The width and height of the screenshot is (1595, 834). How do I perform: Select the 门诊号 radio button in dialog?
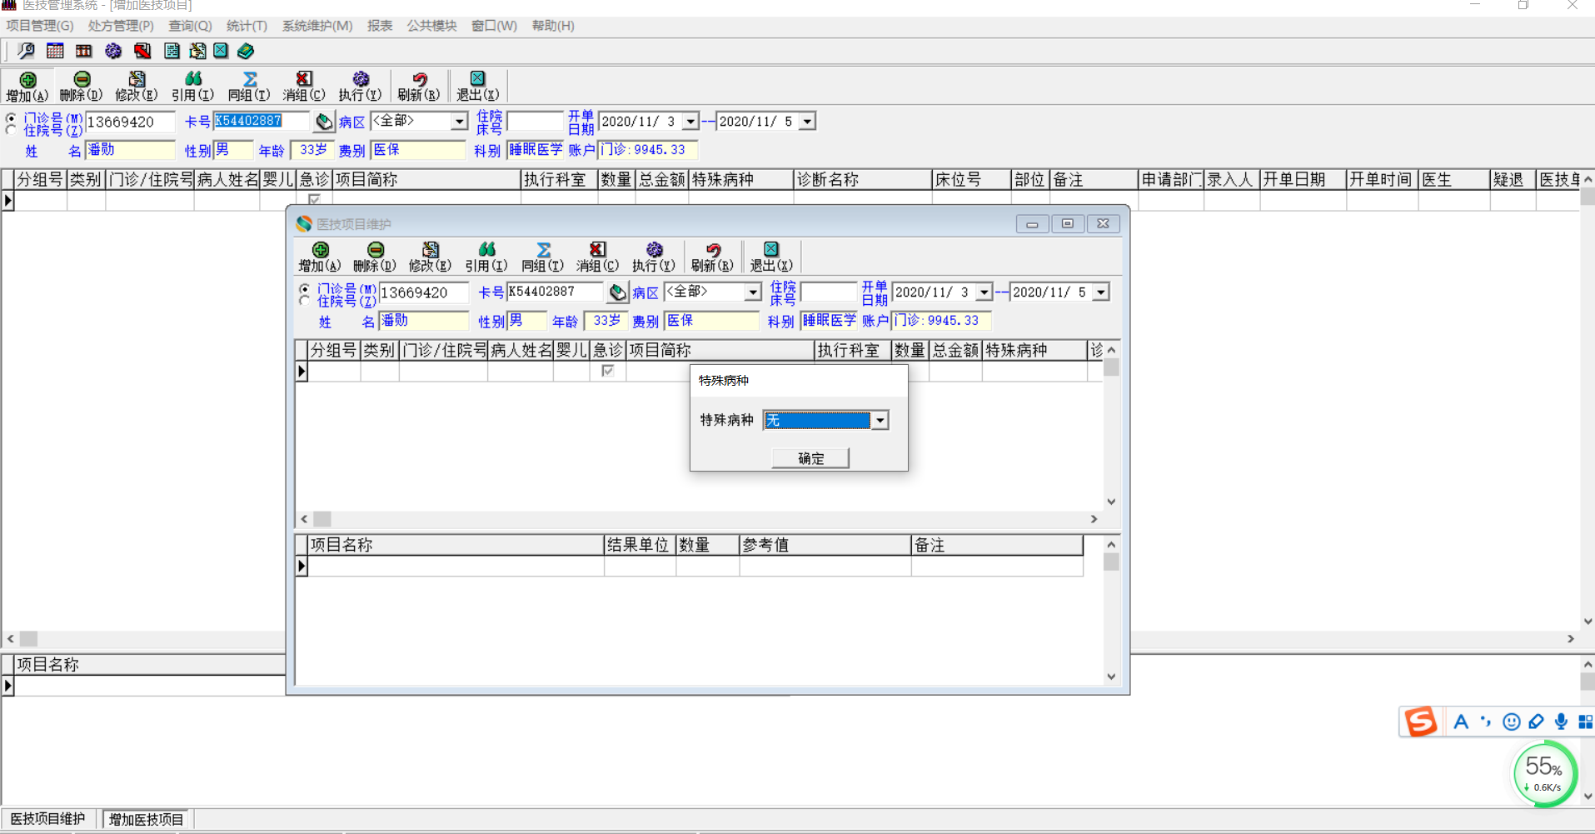305,288
